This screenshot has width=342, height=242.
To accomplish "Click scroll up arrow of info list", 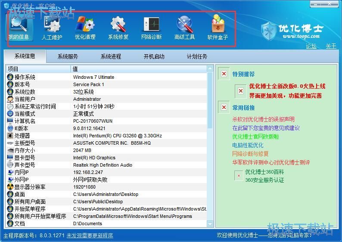I will pyautogui.click(x=210, y=68).
